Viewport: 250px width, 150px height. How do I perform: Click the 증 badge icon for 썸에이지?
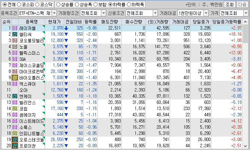(x=15, y=115)
